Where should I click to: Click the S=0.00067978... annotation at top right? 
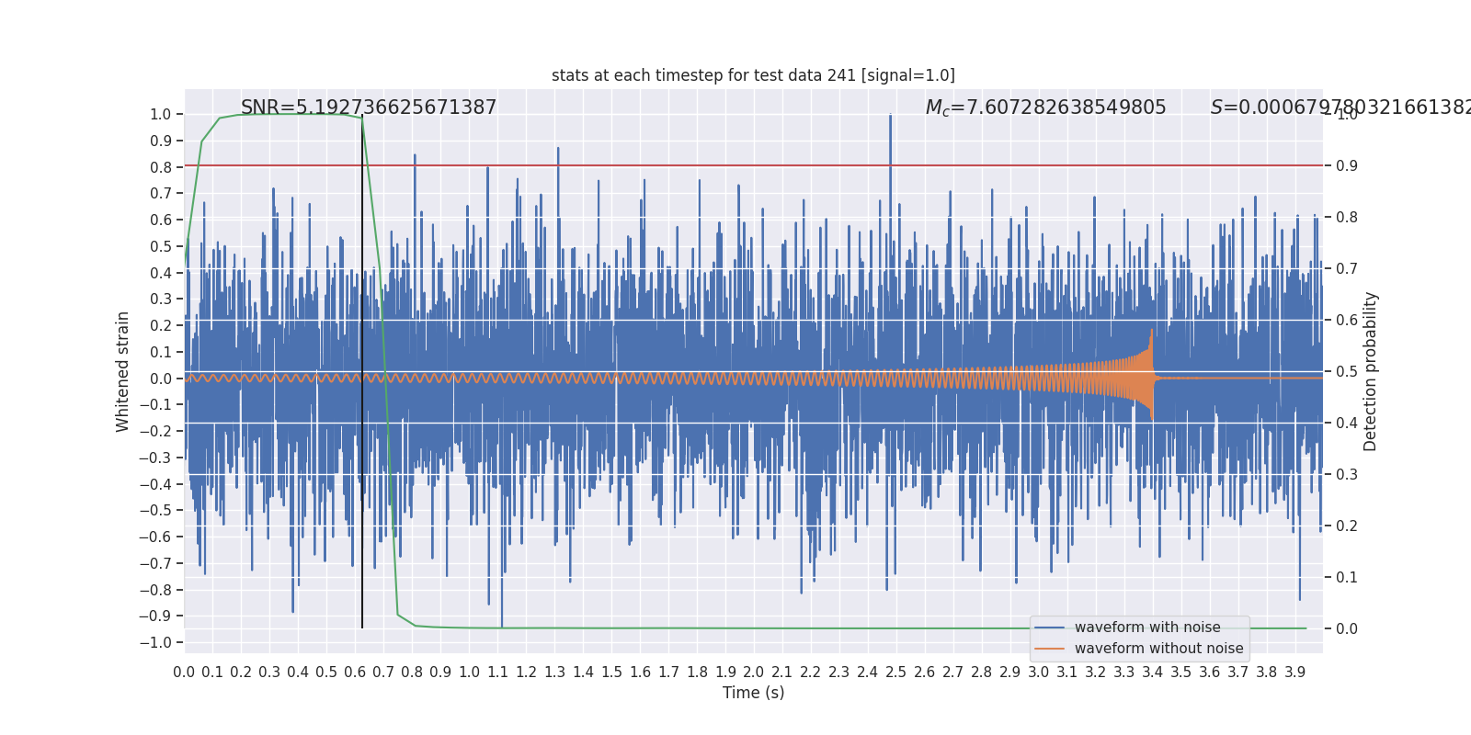[1340, 107]
